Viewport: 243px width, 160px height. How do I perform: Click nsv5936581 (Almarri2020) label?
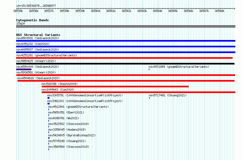pyautogui.click(x=36, y=72)
